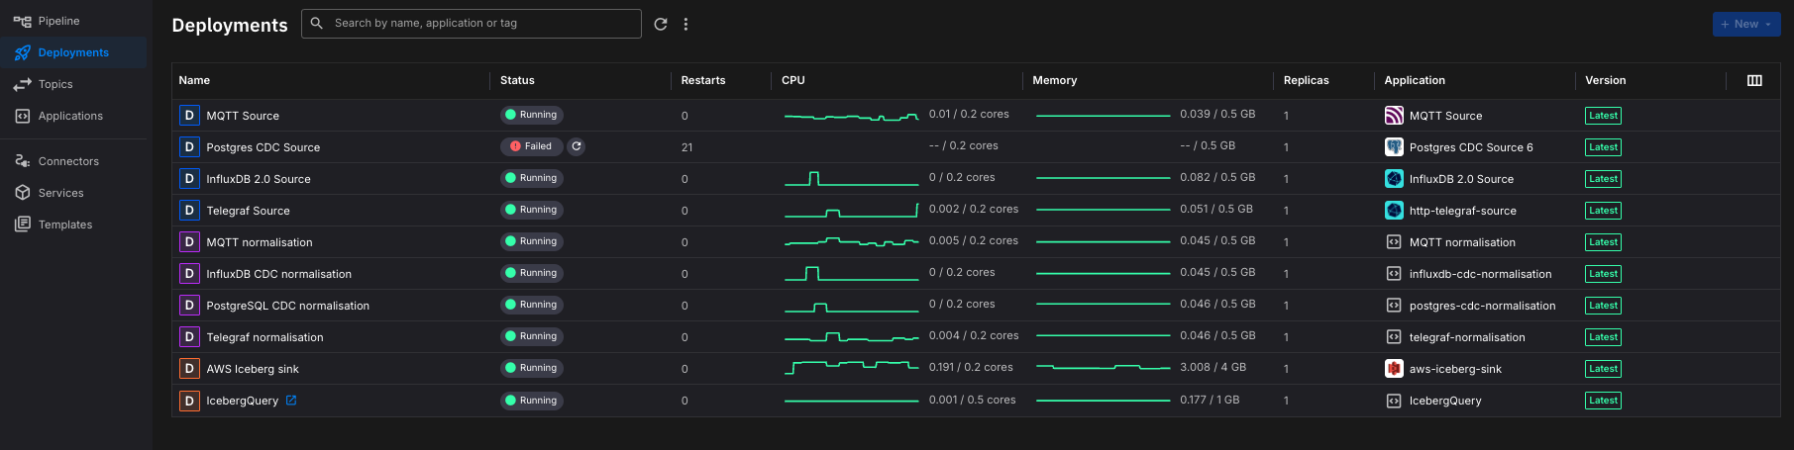Click the Postgres CDC Source 6 application icon

pyautogui.click(x=1394, y=147)
